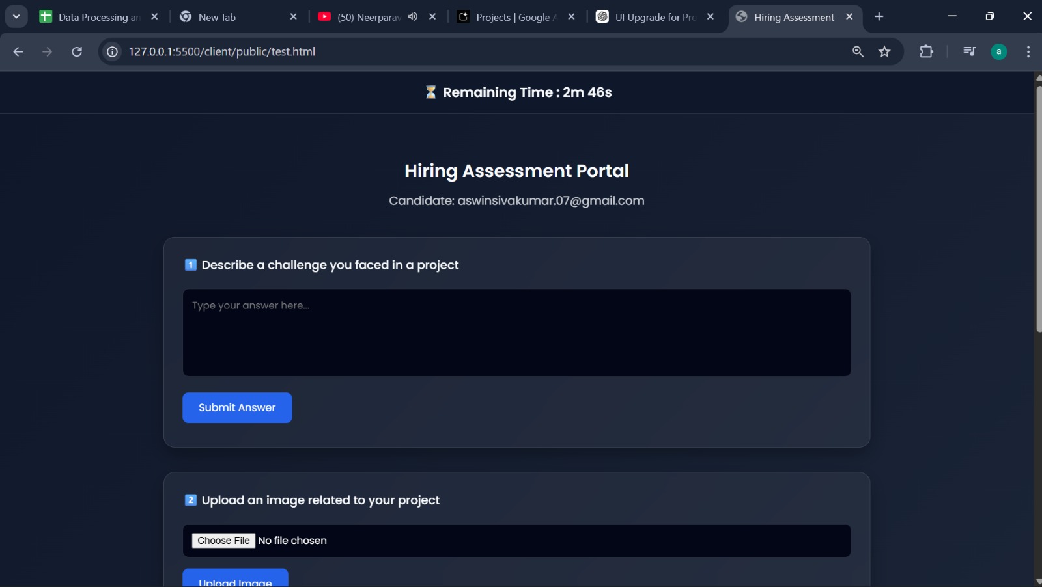Close the Neerparav YouTube tab
The height and width of the screenshot is (587, 1042).
point(432,17)
